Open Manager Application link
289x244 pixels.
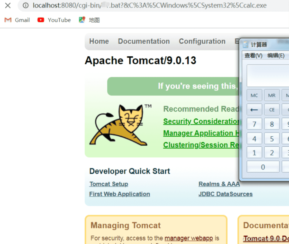(x=201, y=133)
